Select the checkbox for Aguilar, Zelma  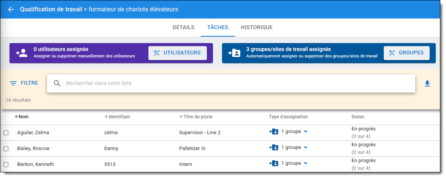click(6, 133)
